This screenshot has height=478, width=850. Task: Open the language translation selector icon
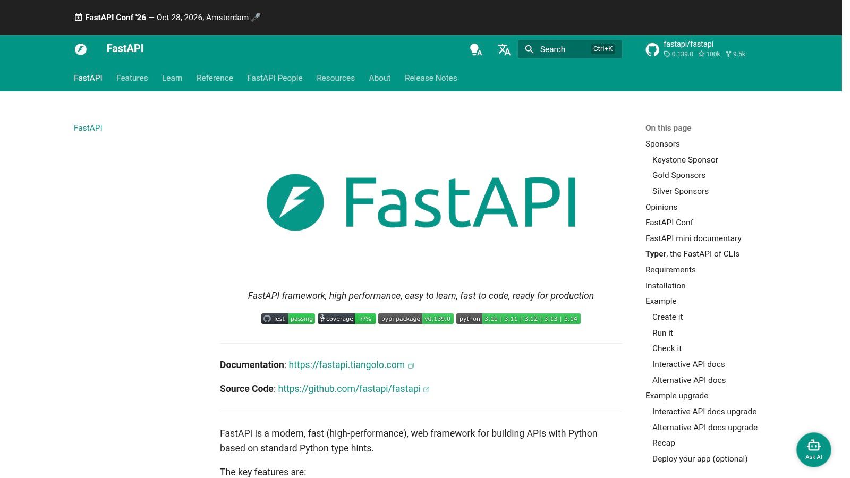click(504, 49)
